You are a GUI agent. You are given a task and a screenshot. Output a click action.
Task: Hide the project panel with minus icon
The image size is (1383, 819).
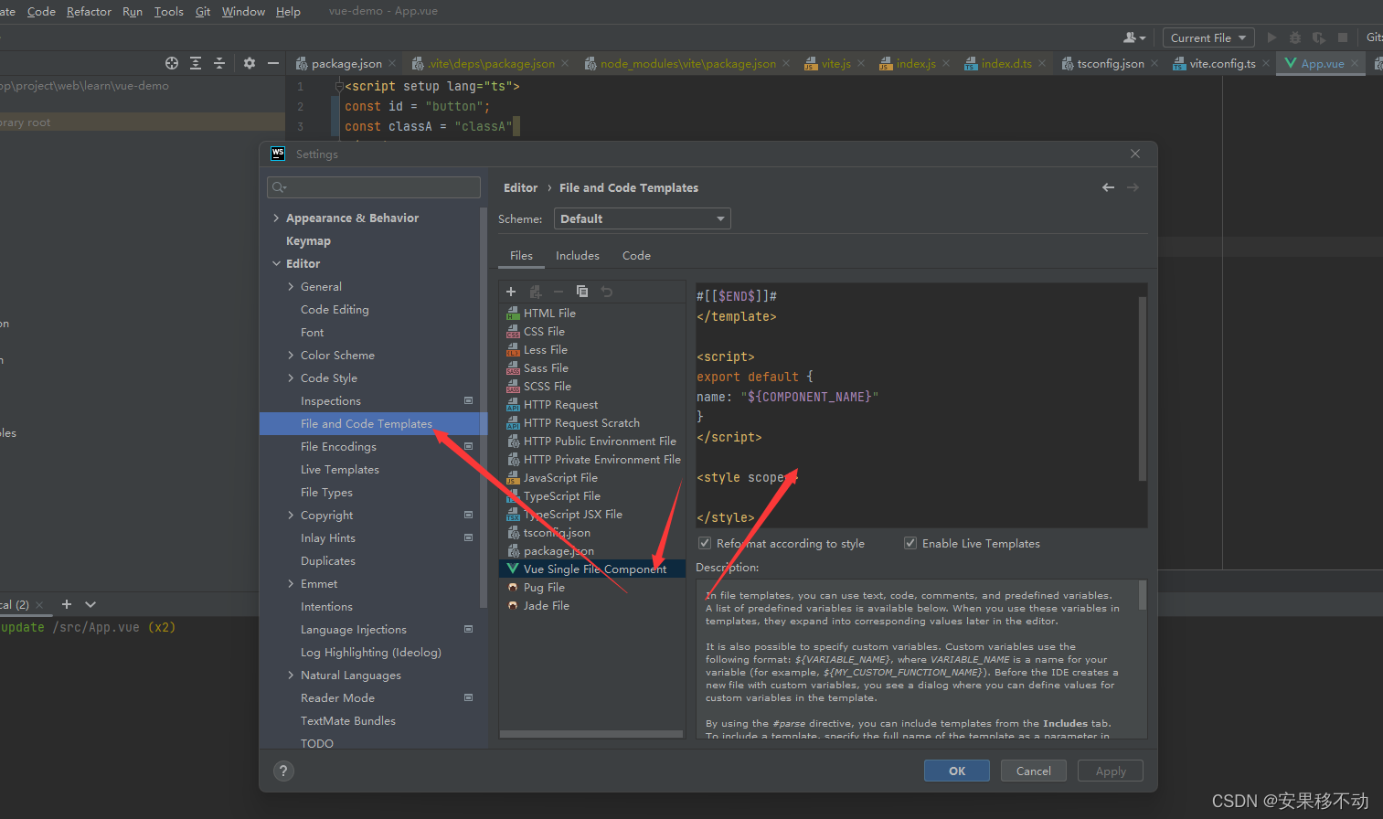pyautogui.click(x=272, y=63)
